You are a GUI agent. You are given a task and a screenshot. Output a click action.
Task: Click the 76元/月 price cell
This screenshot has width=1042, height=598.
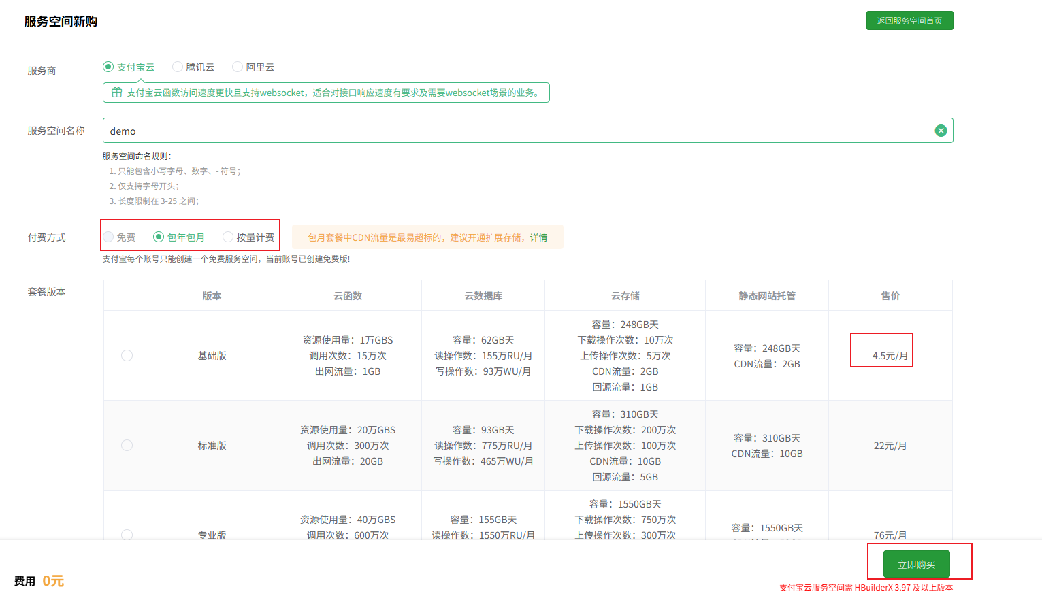[890, 535]
